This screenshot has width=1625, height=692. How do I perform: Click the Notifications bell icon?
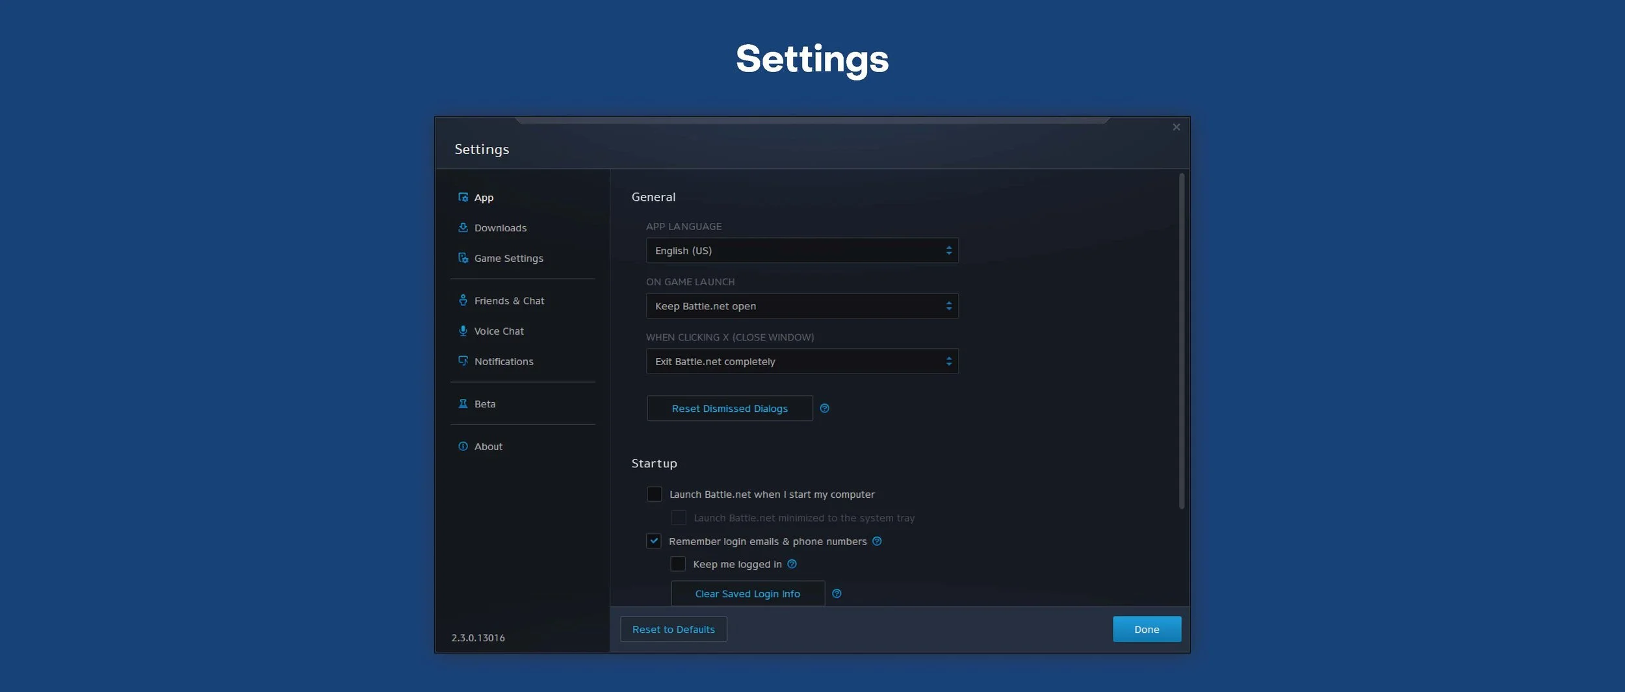click(463, 361)
